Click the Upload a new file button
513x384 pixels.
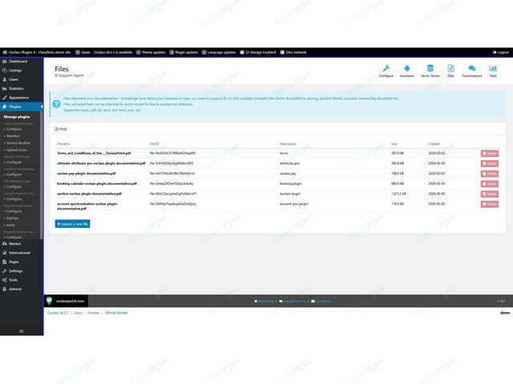point(72,224)
